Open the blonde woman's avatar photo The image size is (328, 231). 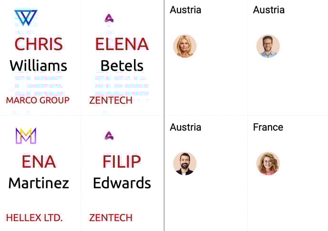click(184, 46)
